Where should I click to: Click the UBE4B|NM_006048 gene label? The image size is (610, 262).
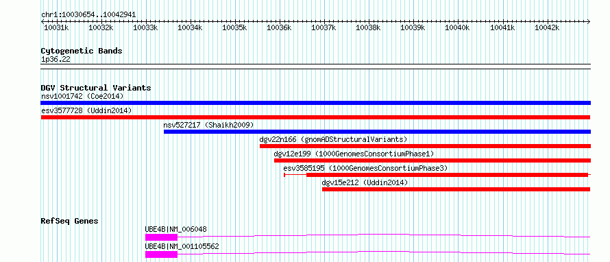pos(176,229)
